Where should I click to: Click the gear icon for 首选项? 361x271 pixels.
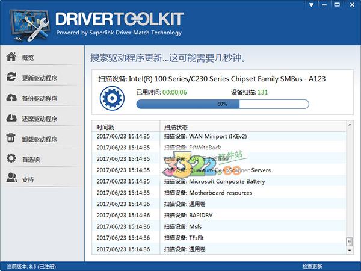pyautogui.click(x=11, y=159)
